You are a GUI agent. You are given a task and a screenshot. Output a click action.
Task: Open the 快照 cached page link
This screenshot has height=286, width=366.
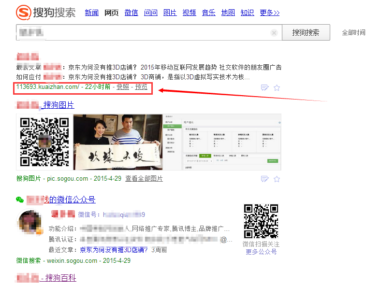123,87
